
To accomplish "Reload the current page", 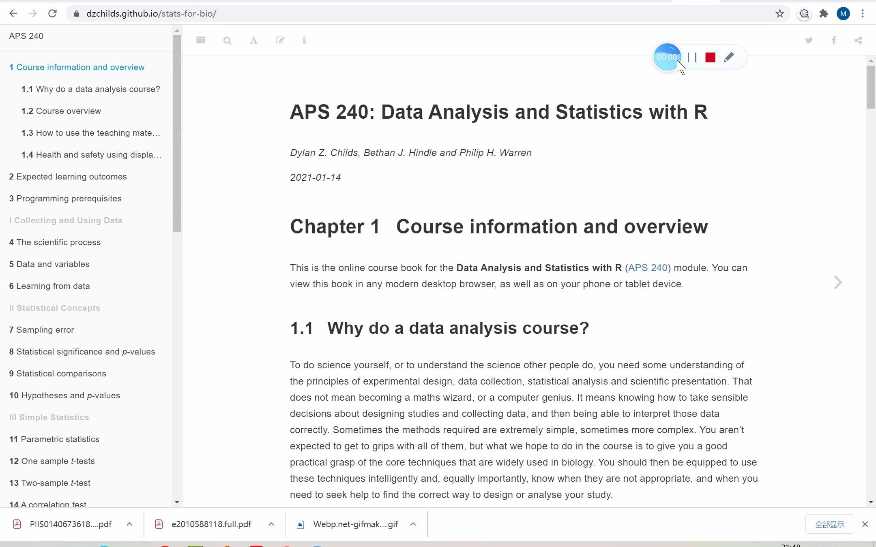I will point(52,13).
